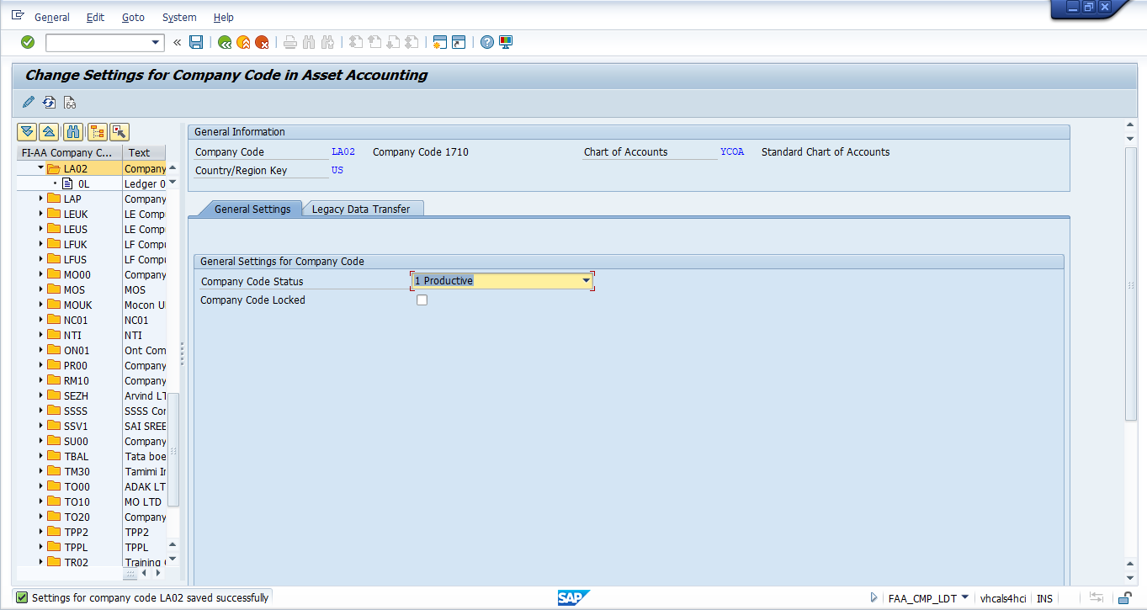This screenshot has height=610, width=1147.
Task: Click the Generate Shortcut icon
Action: click(x=459, y=42)
